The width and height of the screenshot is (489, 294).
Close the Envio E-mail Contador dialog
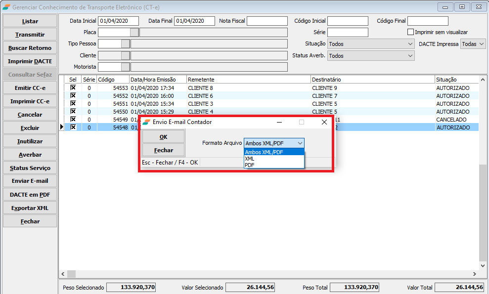coord(324,122)
